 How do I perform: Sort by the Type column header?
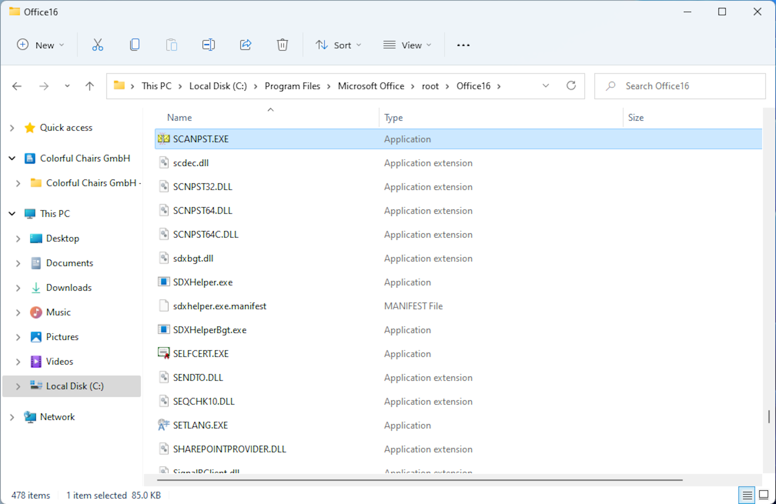pos(393,117)
